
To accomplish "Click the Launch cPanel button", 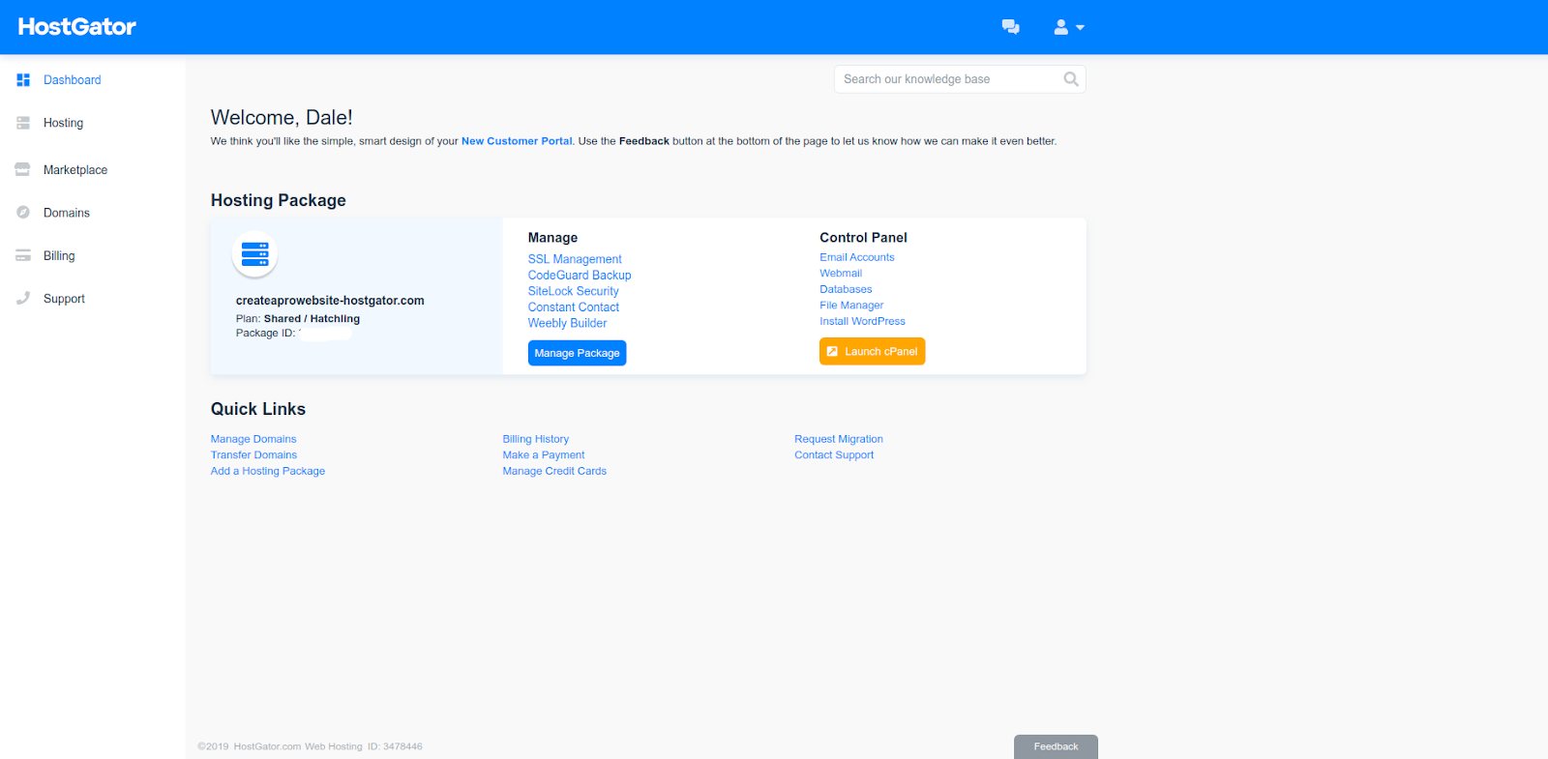I will click(x=873, y=351).
